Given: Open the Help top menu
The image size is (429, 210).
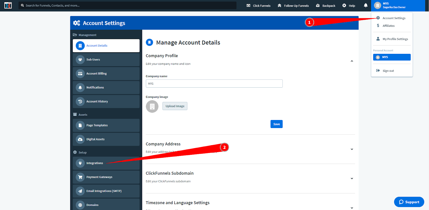Looking at the screenshot, I should click(x=349, y=6).
